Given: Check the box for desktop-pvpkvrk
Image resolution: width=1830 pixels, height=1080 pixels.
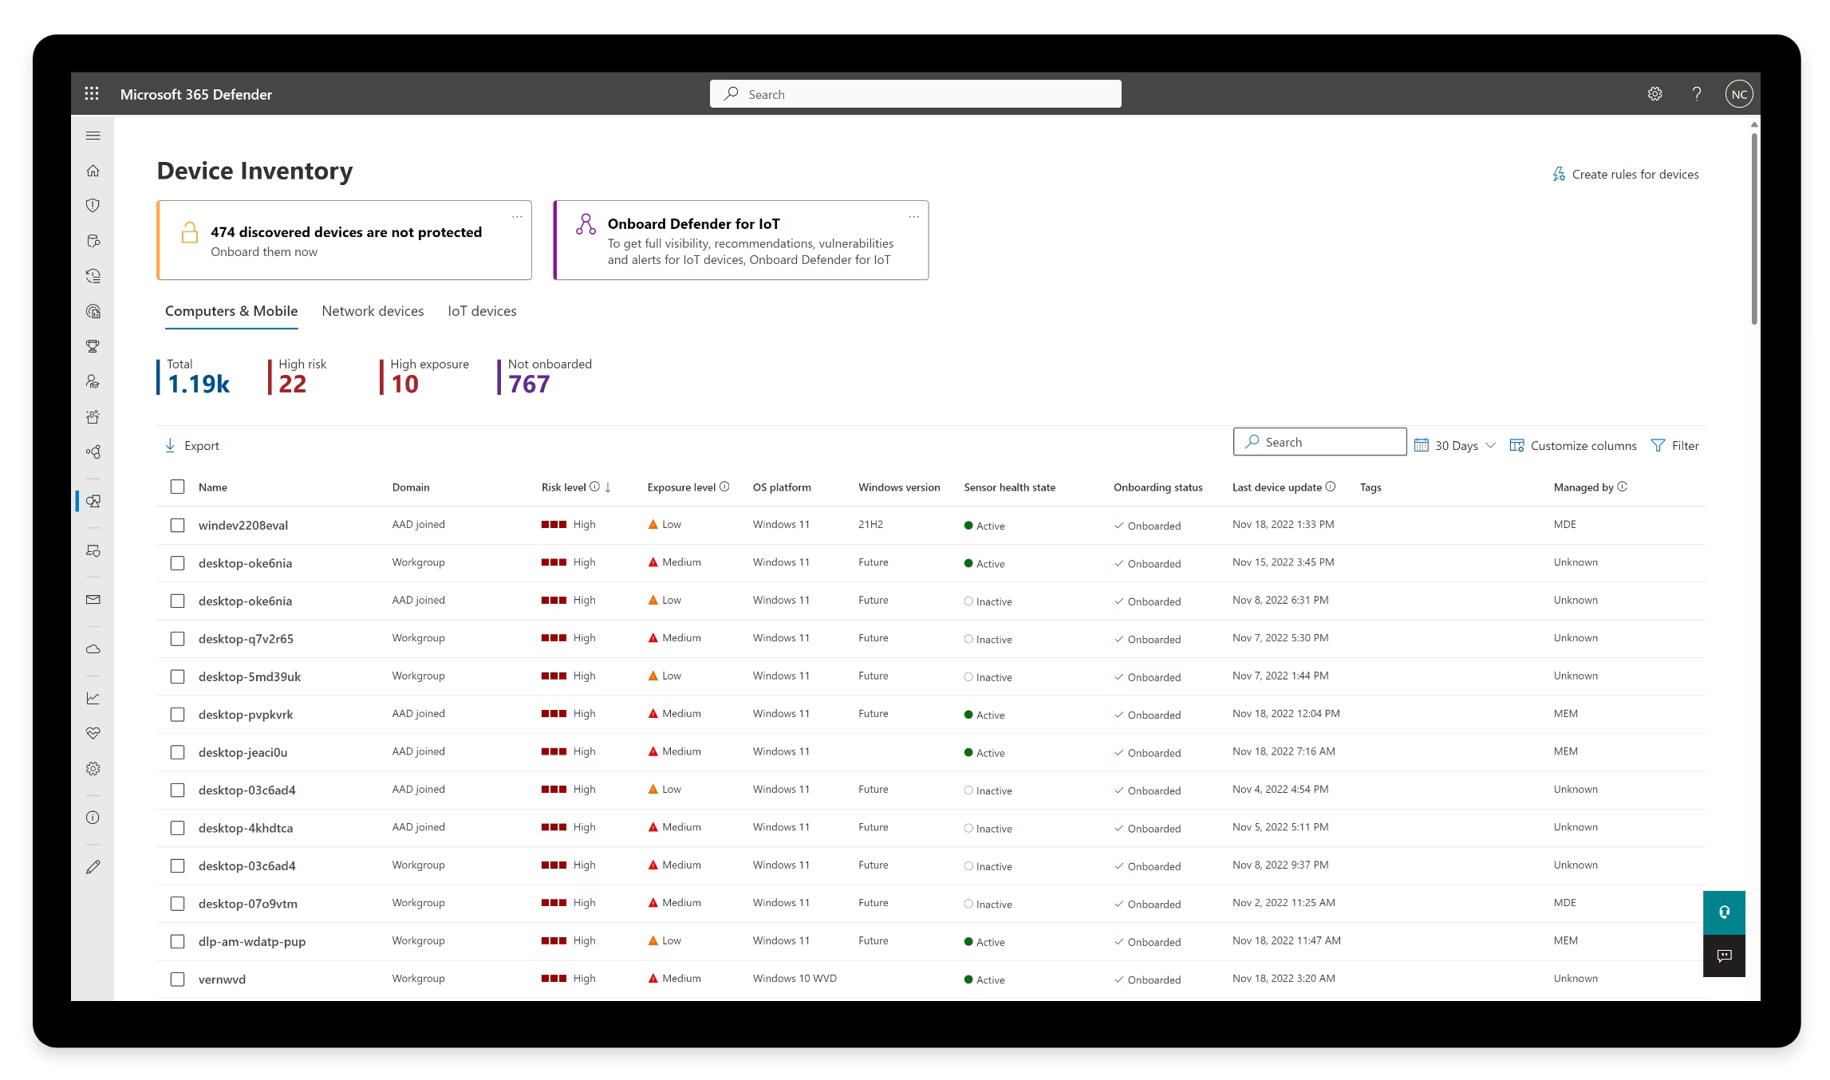Looking at the screenshot, I should tap(177, 715).
